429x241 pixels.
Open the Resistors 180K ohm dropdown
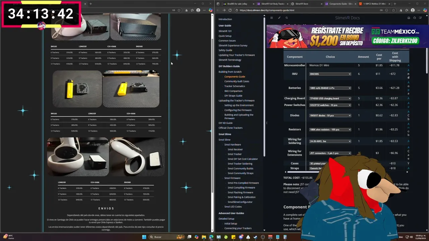(330, 130)
